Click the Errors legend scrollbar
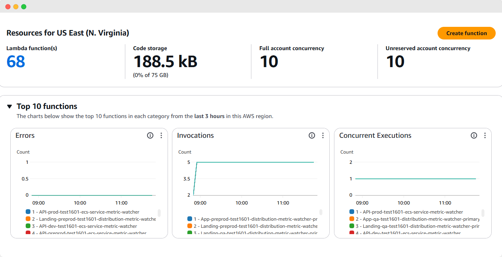502x257 pixels. [159, 212]
